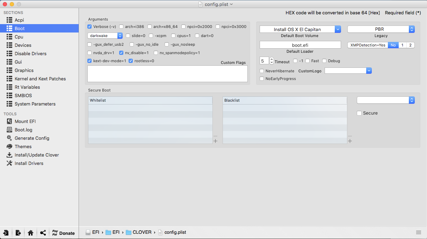Click the Custom Flags text area
This screenshot has width=427, height=239.
pos(167,74)
